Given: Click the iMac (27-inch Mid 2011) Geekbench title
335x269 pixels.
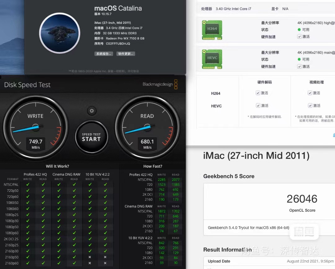Looking at the screenshot, I should point(256,156).
